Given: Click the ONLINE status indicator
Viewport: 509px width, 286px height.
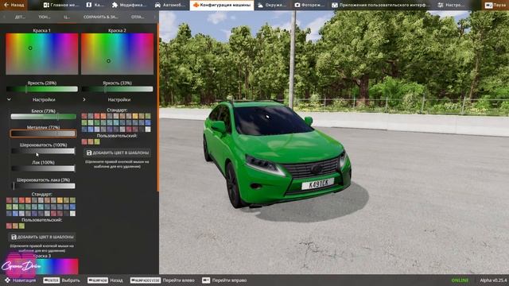Looking at the screenshot, I should click(x=460, y=280).
